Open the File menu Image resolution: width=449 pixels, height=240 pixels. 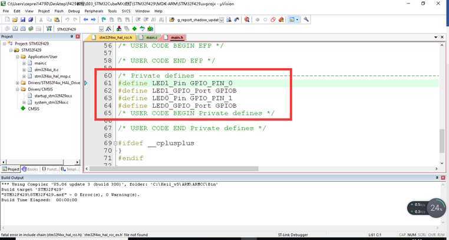click(x=6, y=11)
